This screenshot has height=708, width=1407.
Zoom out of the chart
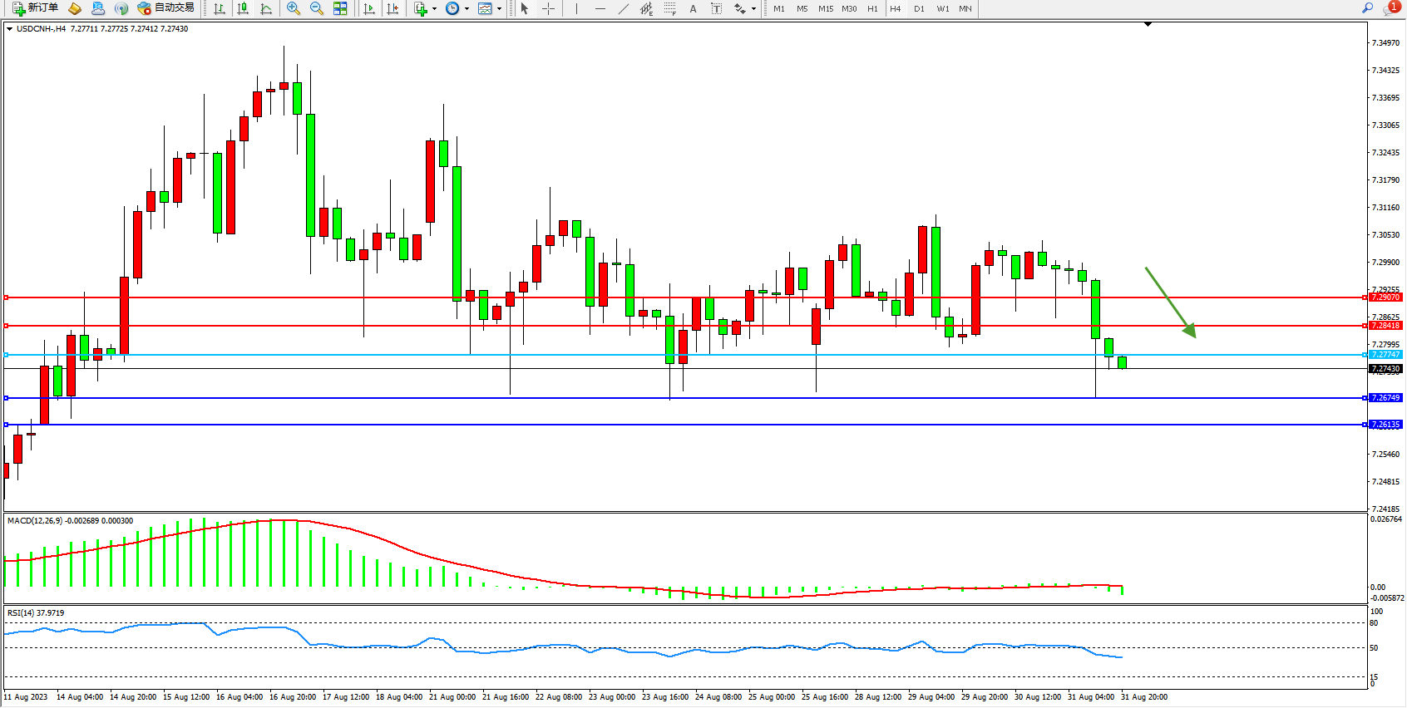coord(316,8)
